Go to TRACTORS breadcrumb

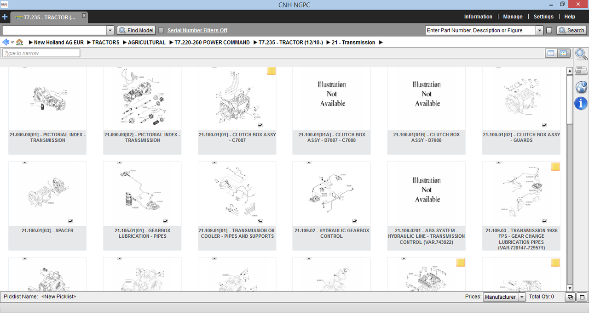pos(106,42)
